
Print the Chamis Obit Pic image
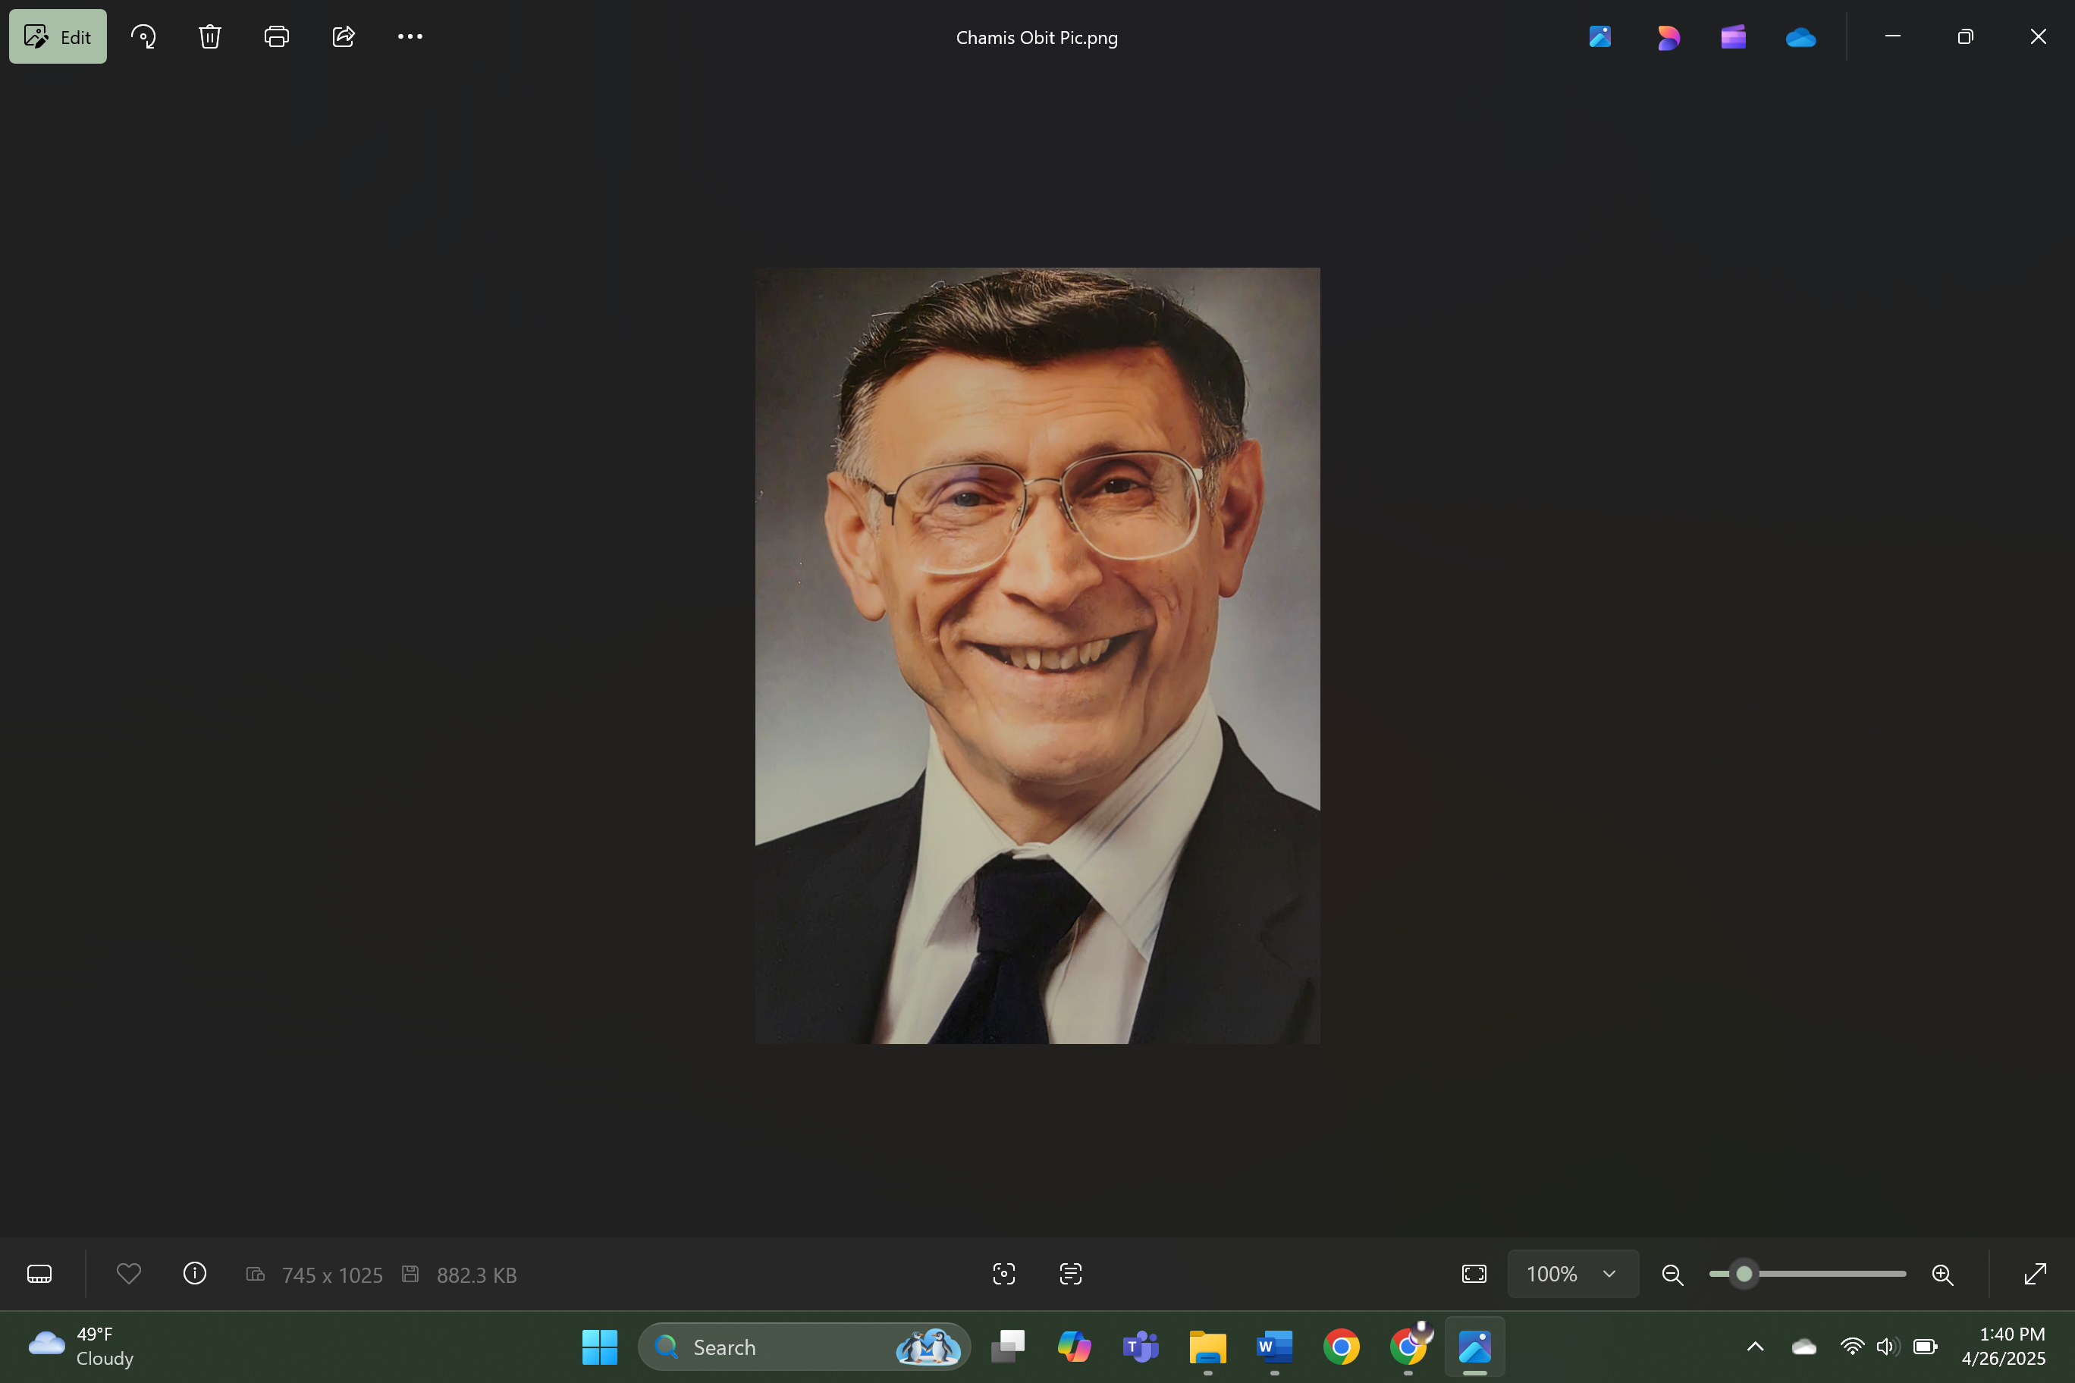(276, 37)
